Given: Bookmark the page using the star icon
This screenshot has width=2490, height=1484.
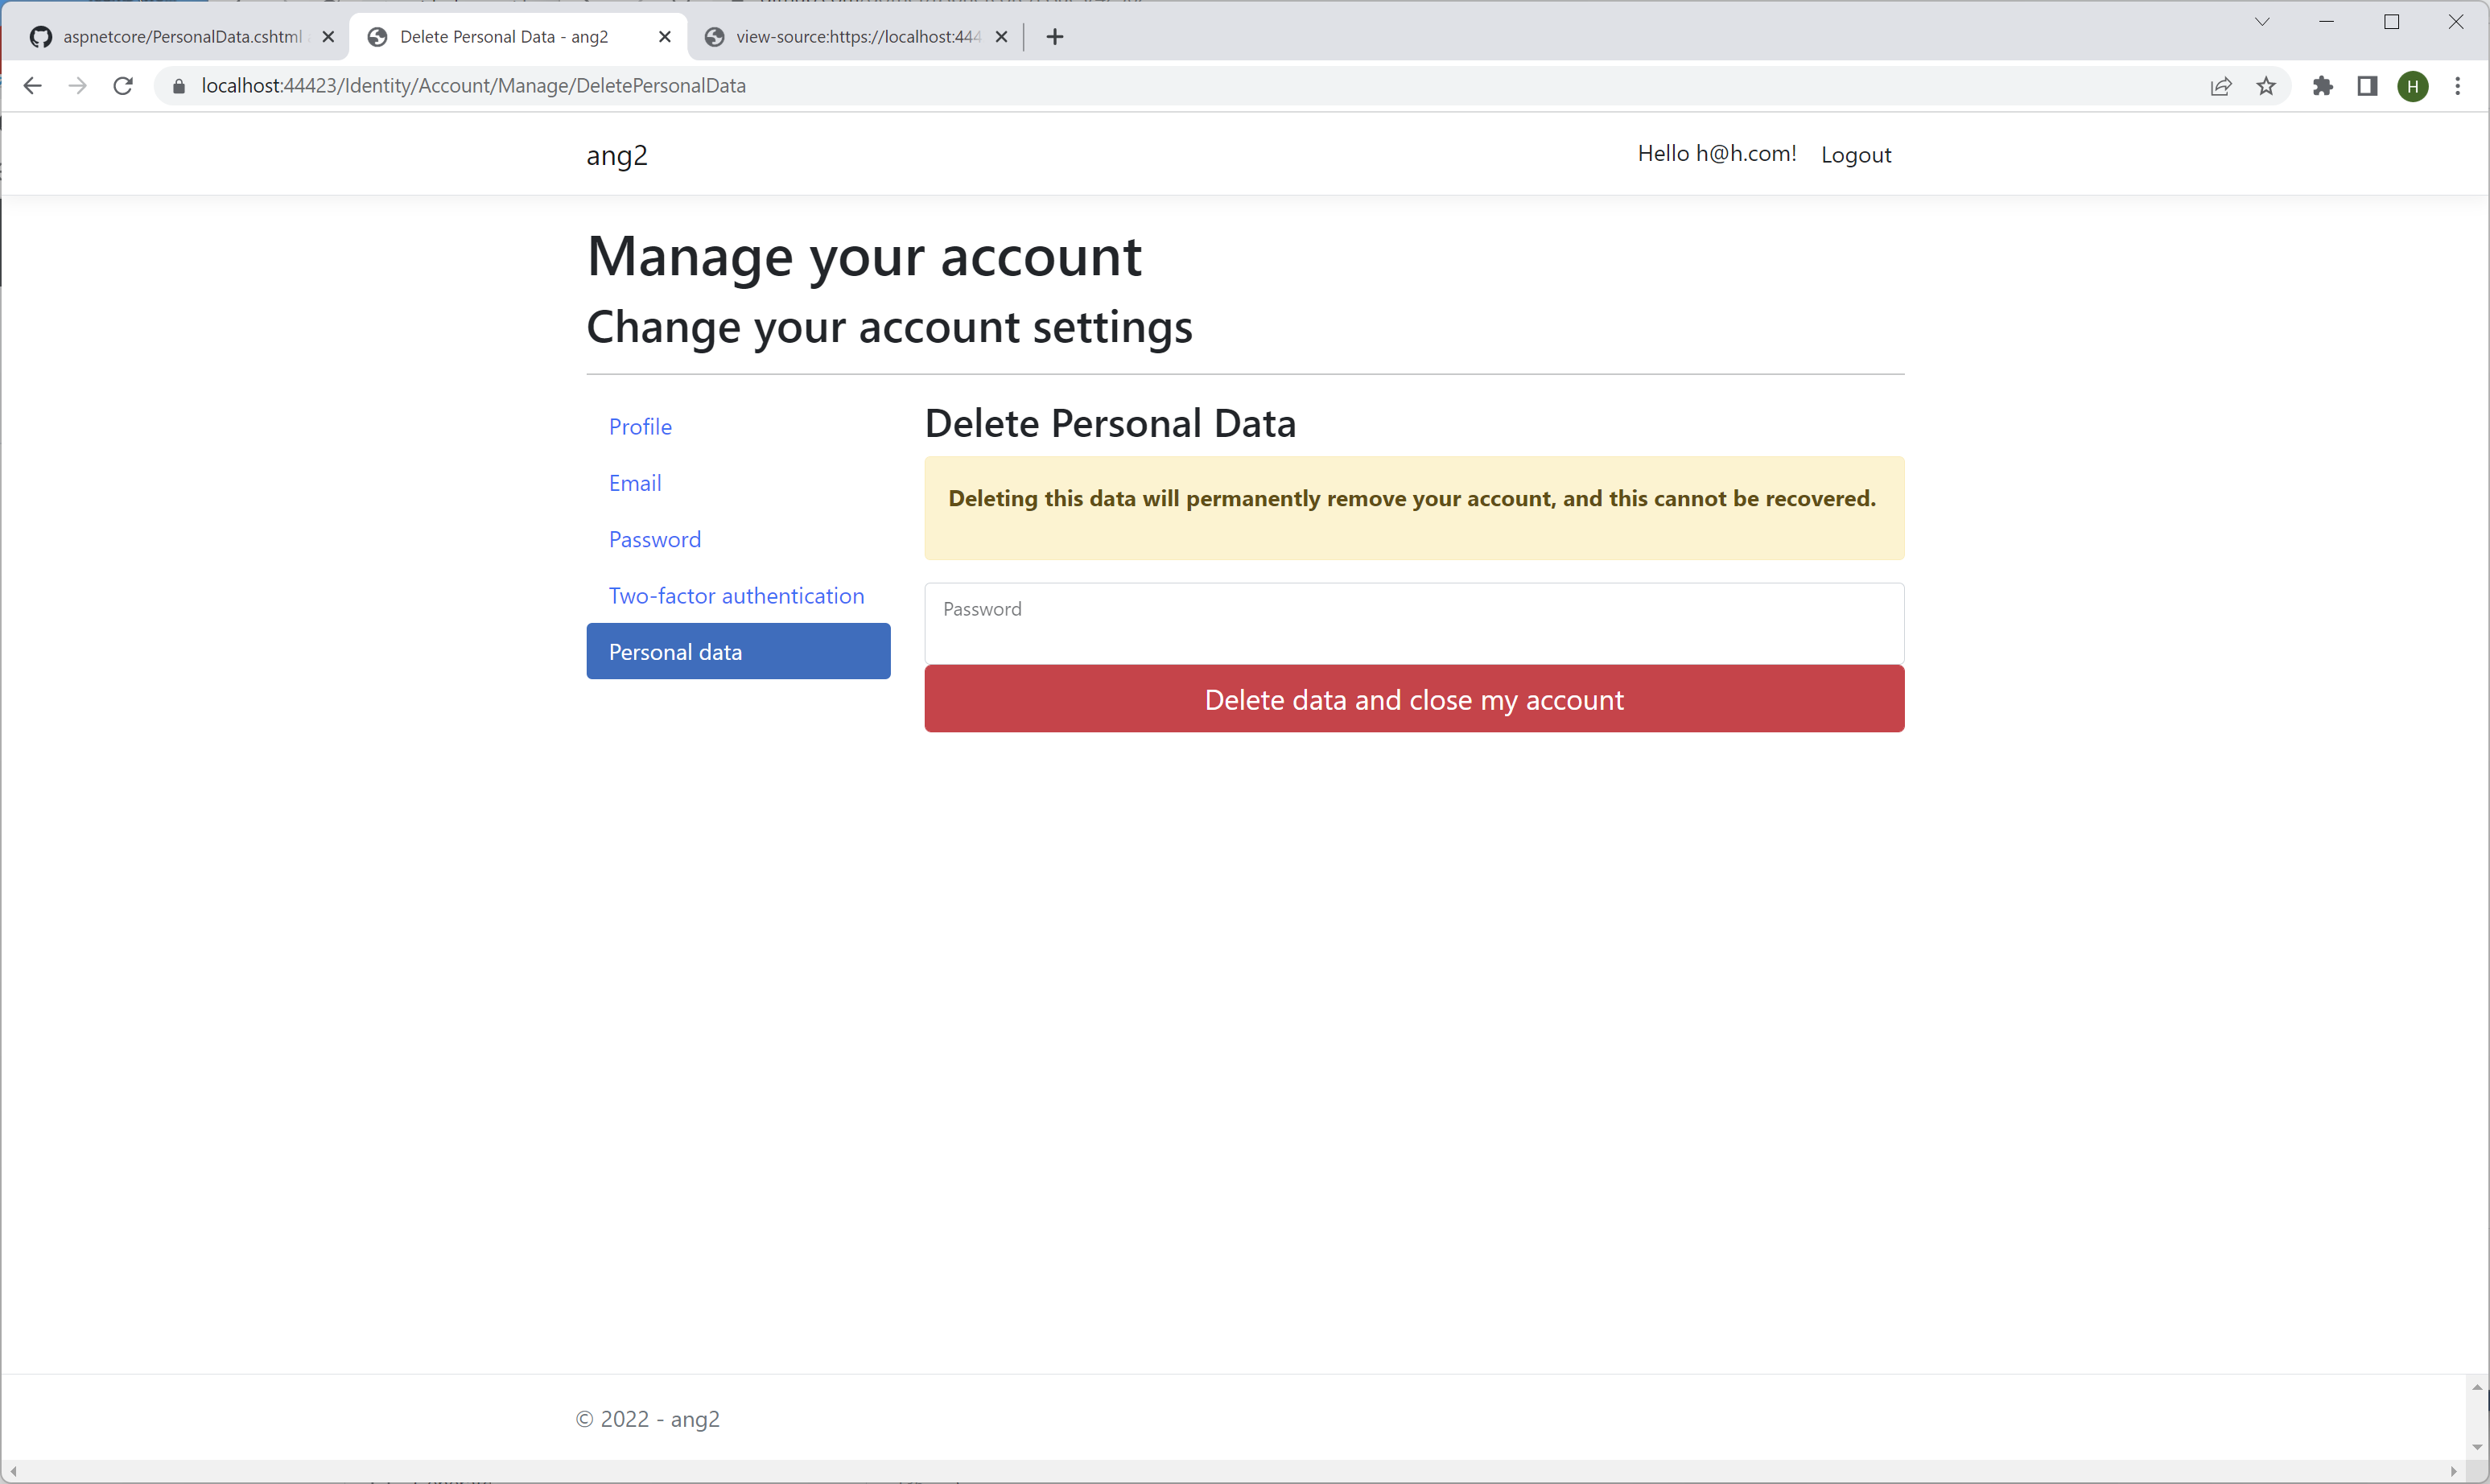Looking at the screenshot, I should [2266, 86].
